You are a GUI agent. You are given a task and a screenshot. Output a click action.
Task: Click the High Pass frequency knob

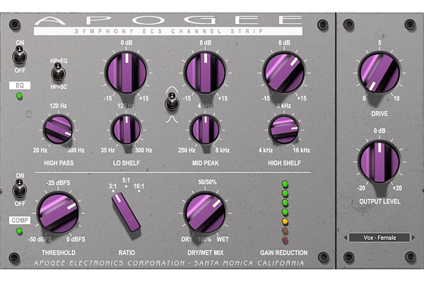coord(58,129)
